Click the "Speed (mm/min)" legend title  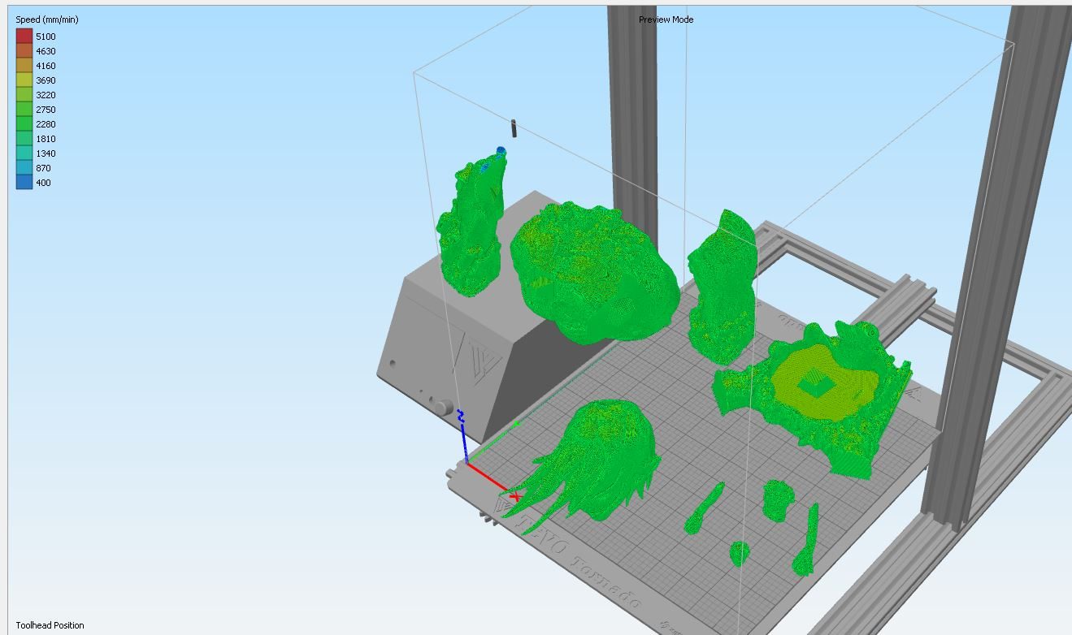pyautogui.click(x=47, y=19)
